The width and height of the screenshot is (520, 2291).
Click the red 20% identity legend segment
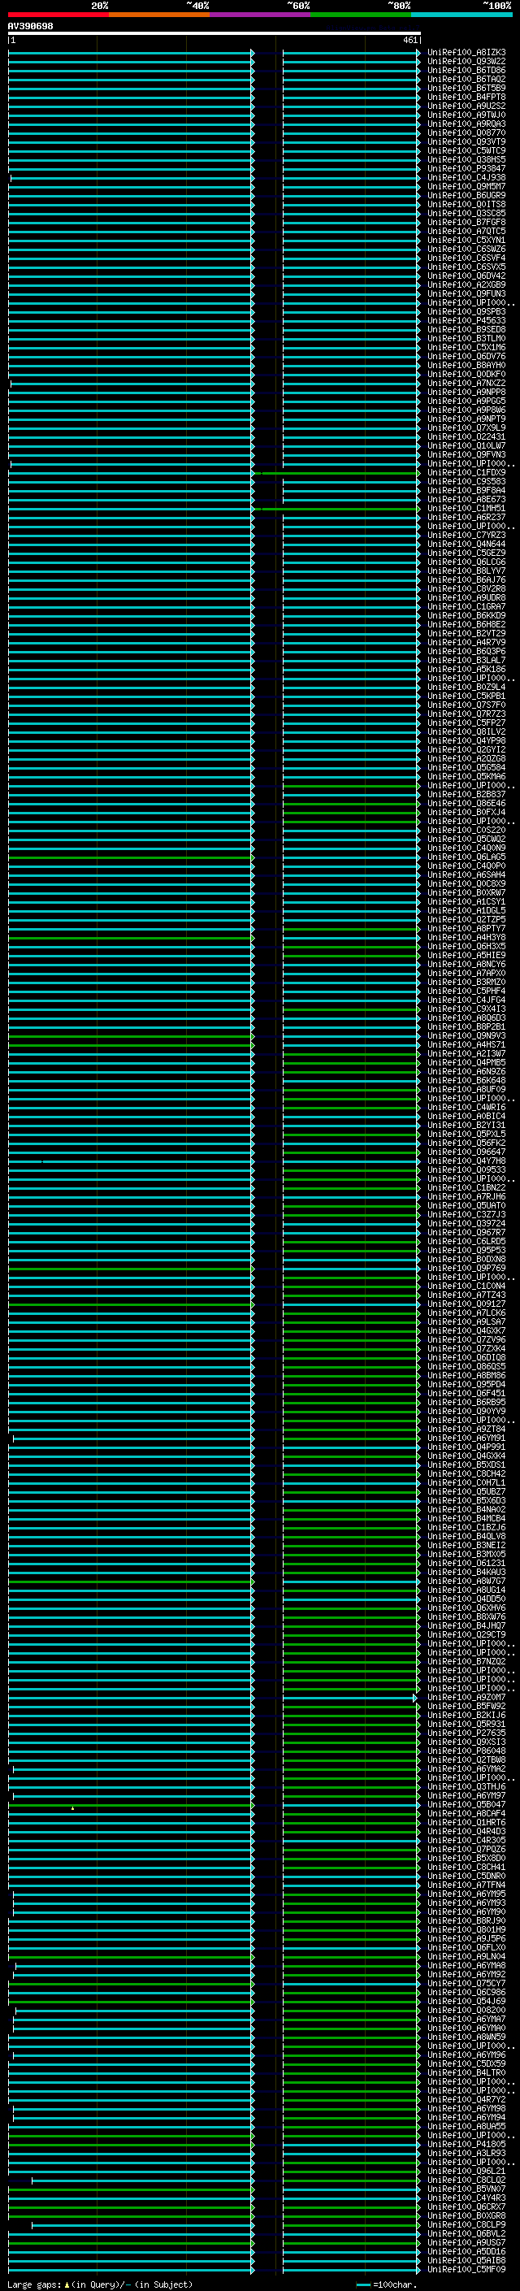pos(58,15)
